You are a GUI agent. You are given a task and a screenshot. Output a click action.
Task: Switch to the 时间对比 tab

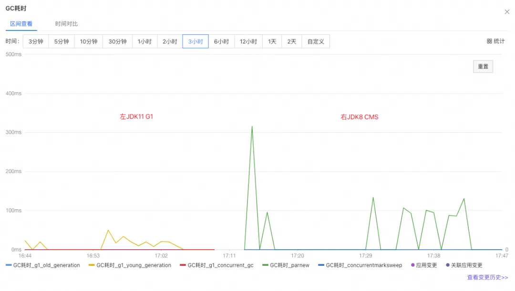66,24
